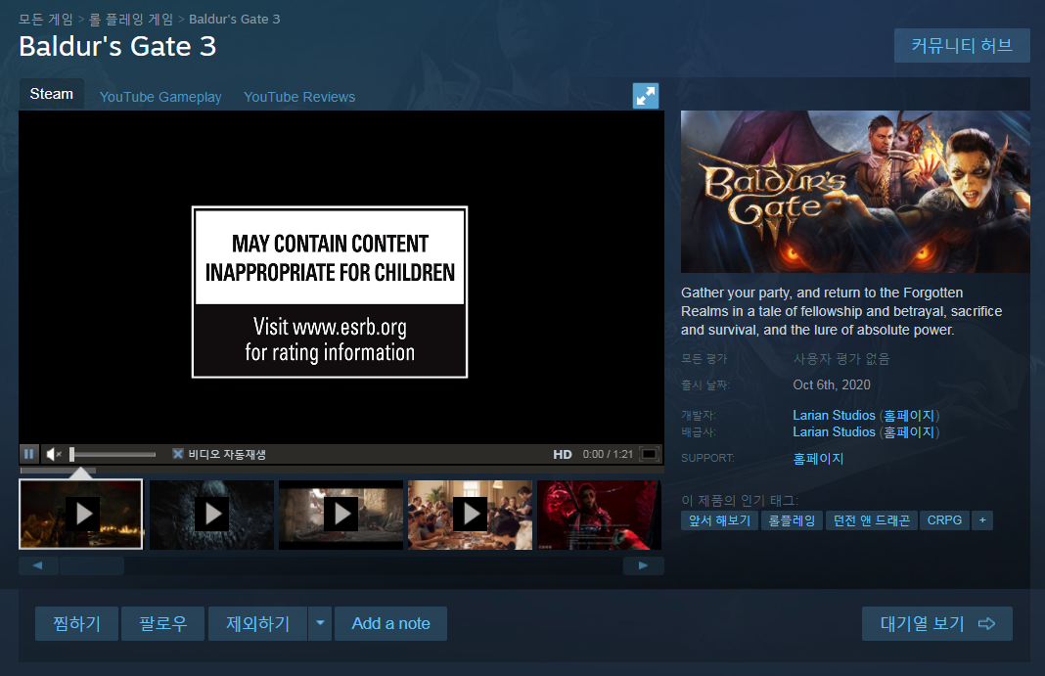The image size is (1045, 676).
Task: Play the second video thumbnail with dark creature
Action: pyautogui.click(x=212, y=515)
